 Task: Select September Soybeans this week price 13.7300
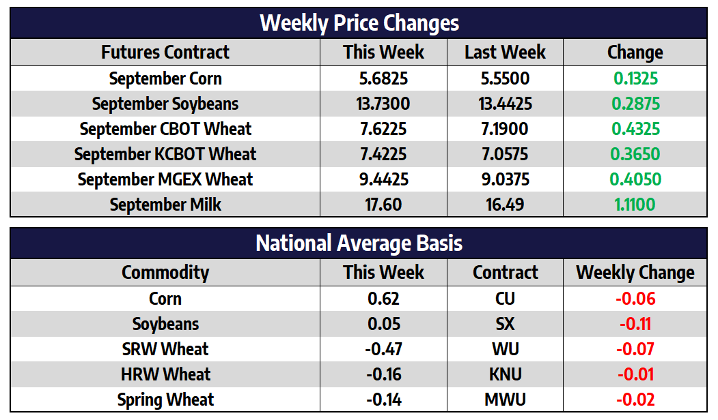(383, 104)
